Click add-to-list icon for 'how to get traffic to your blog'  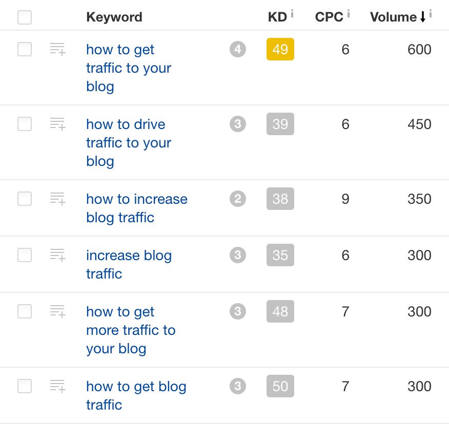[x=57, y=49]
